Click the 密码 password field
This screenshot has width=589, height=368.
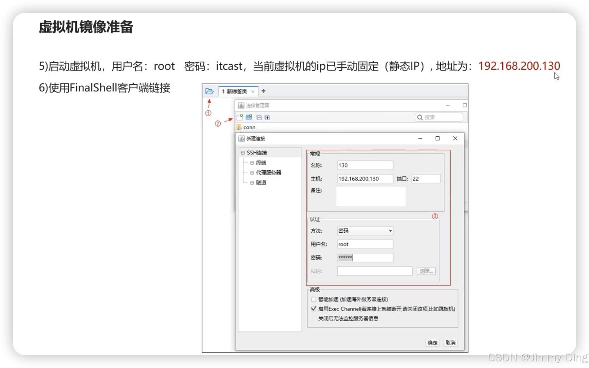pyautogui.click(x=365, y=258)
